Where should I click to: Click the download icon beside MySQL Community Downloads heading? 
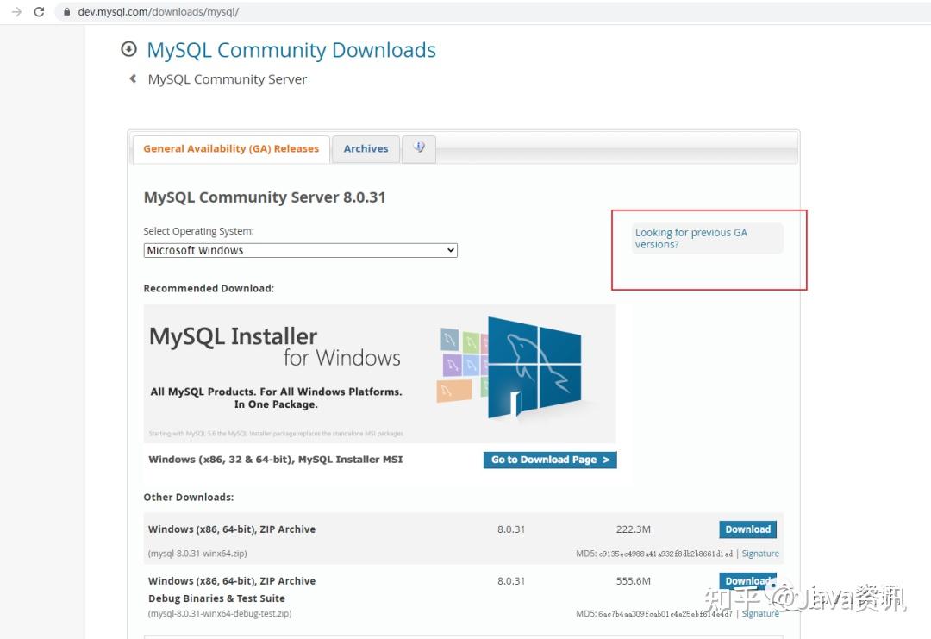pos(128,49)
